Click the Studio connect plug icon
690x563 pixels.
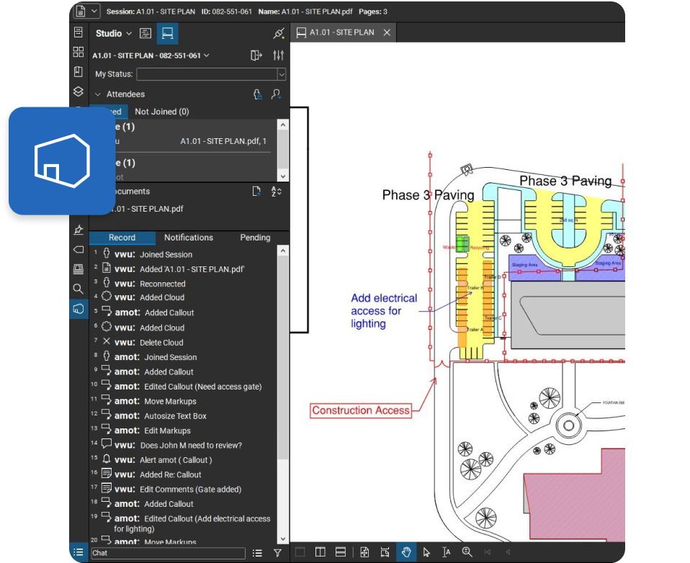[x=279, y=33]
